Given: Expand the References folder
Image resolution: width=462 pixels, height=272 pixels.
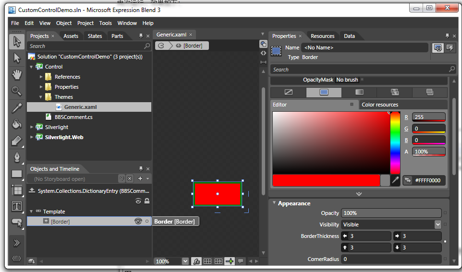Looking at the screenshot, I should click(x=41, y=77).
